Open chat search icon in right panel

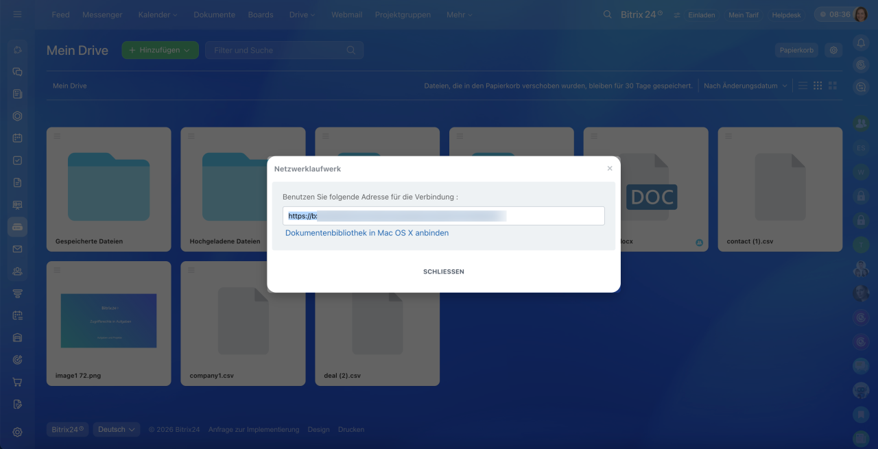click(x=861, y=87)
